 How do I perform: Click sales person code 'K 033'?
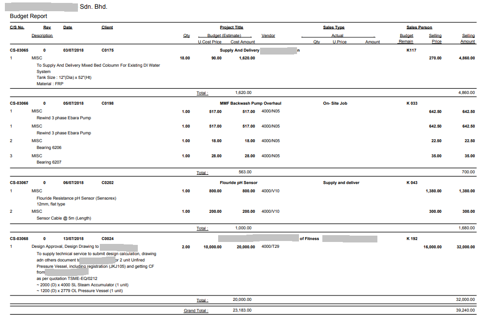click(x=411, y=103)
